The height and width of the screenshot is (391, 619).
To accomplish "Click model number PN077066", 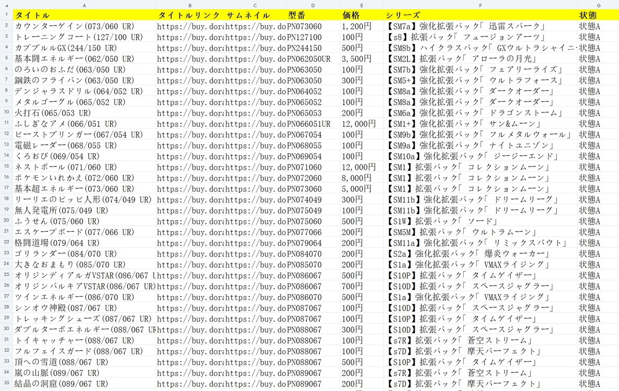I will [x=313, y=232].
